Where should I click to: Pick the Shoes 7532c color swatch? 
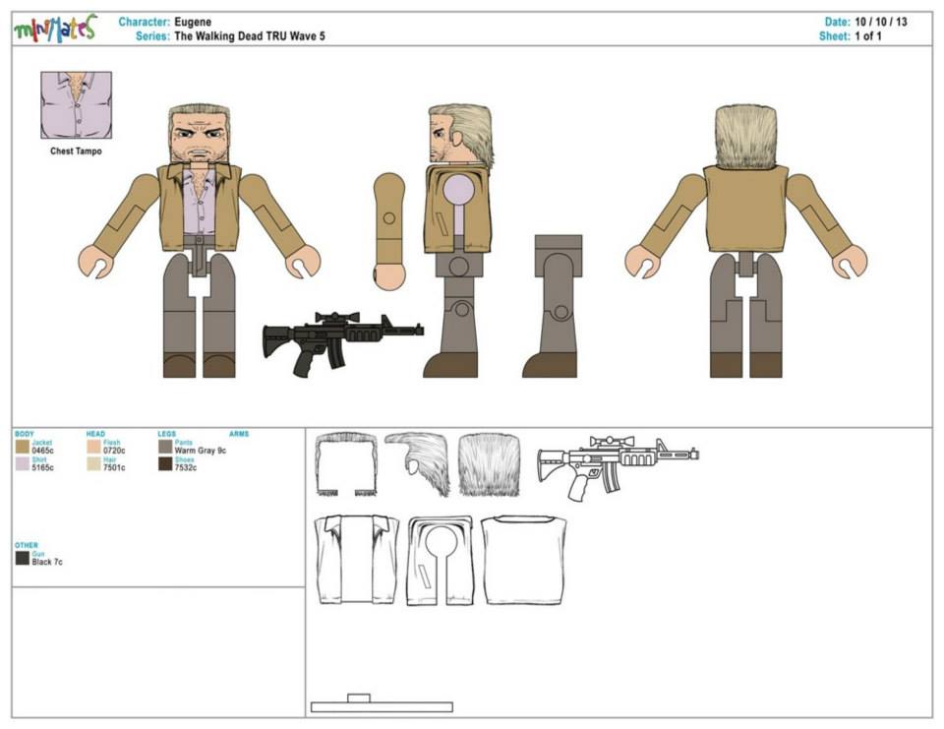click(165, 464)
